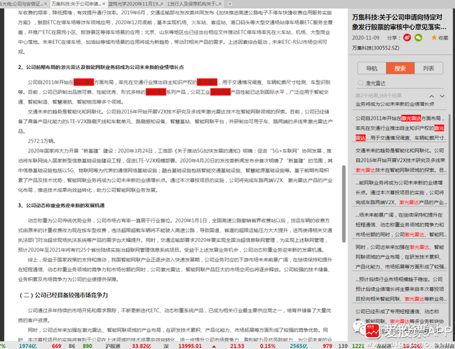Click the heading 3、公司动态称重业务迎来新的发展机遇
The height and width of the screenshot is (349, 455).
[61, 206]
